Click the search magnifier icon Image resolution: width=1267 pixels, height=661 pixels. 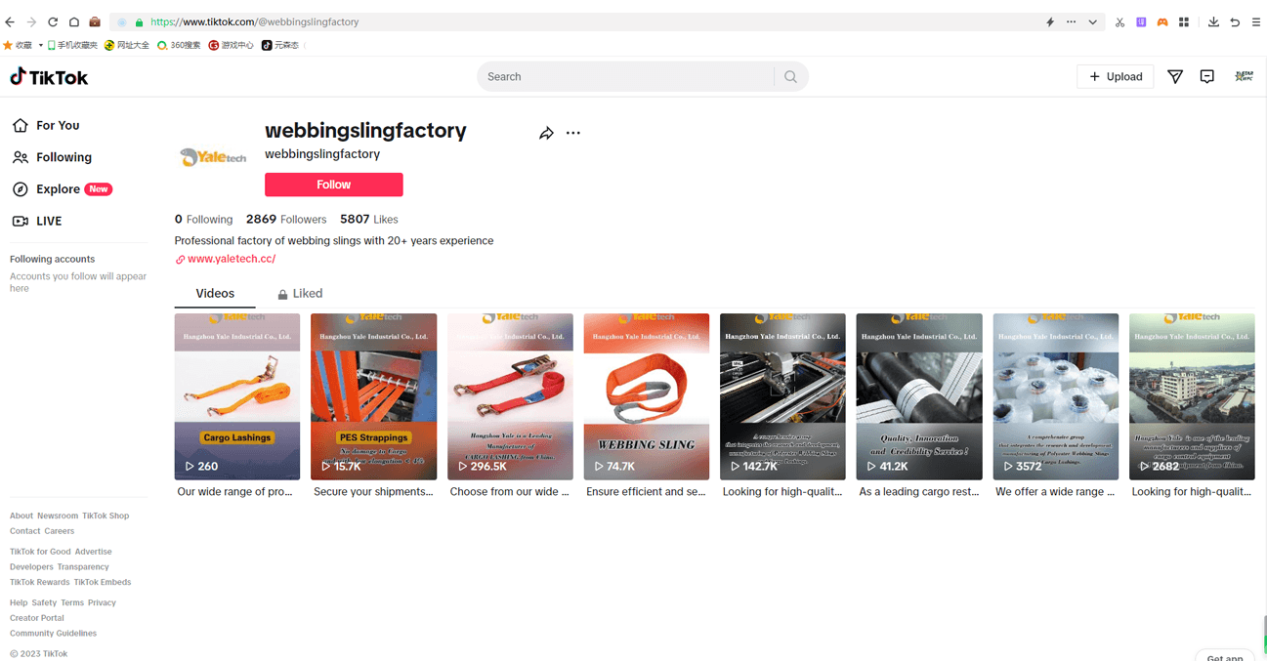790,77
